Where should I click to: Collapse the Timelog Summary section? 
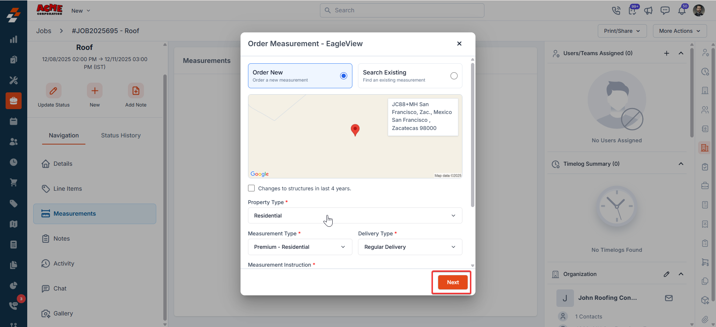pyautogui.click(x=681, y=164)
